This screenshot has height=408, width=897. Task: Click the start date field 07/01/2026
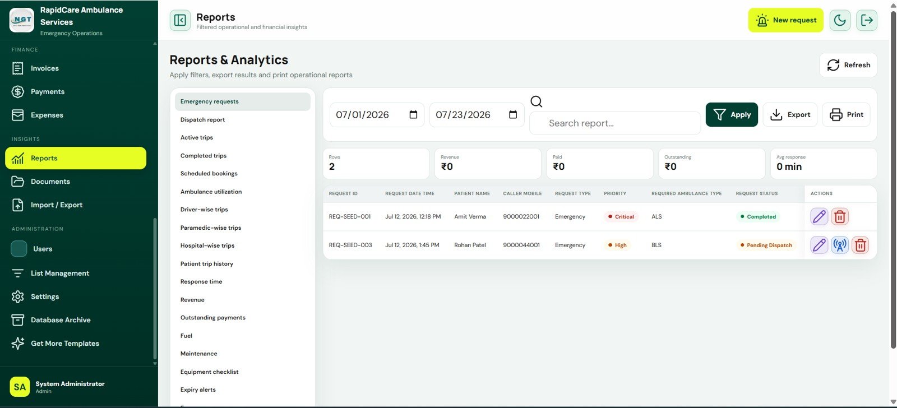tap(377, 114)
